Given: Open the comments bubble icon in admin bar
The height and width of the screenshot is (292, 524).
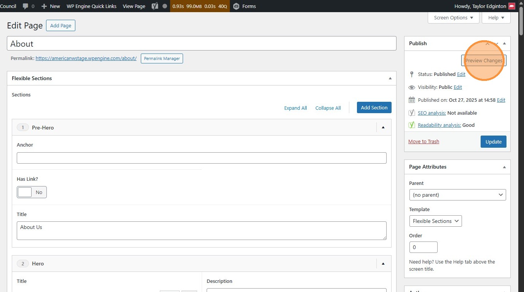Looking at the screenshot, I should pyautogui.click(x=25, y=6).
